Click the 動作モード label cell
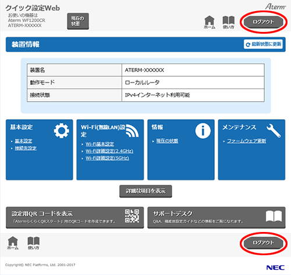The width and height of the screenshot is (291, 275). pos(74,83)
